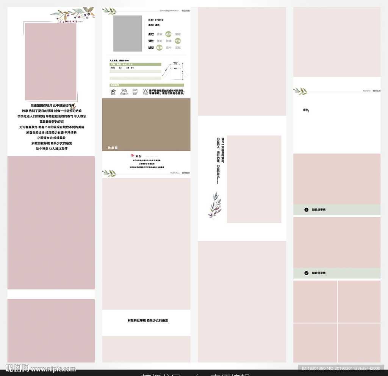Click the ironing temperature care icon

pyautogui.click(x=124, y=91)
